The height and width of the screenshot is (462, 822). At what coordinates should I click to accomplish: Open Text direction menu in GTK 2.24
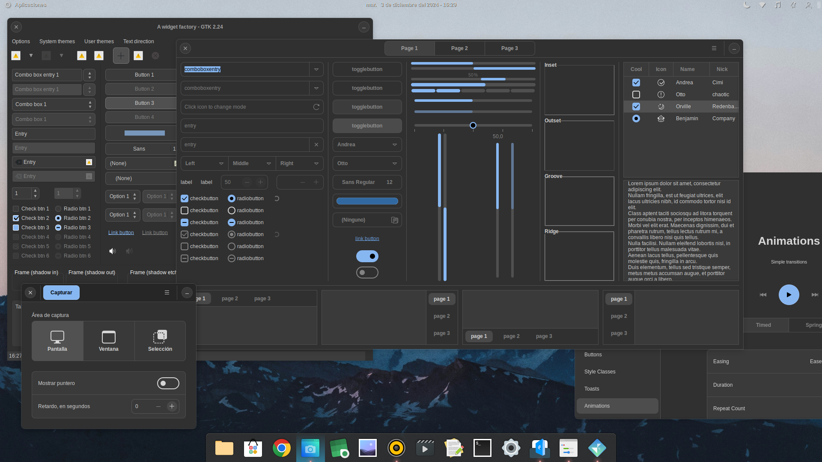pyautogui.click(x=139, y=41)
